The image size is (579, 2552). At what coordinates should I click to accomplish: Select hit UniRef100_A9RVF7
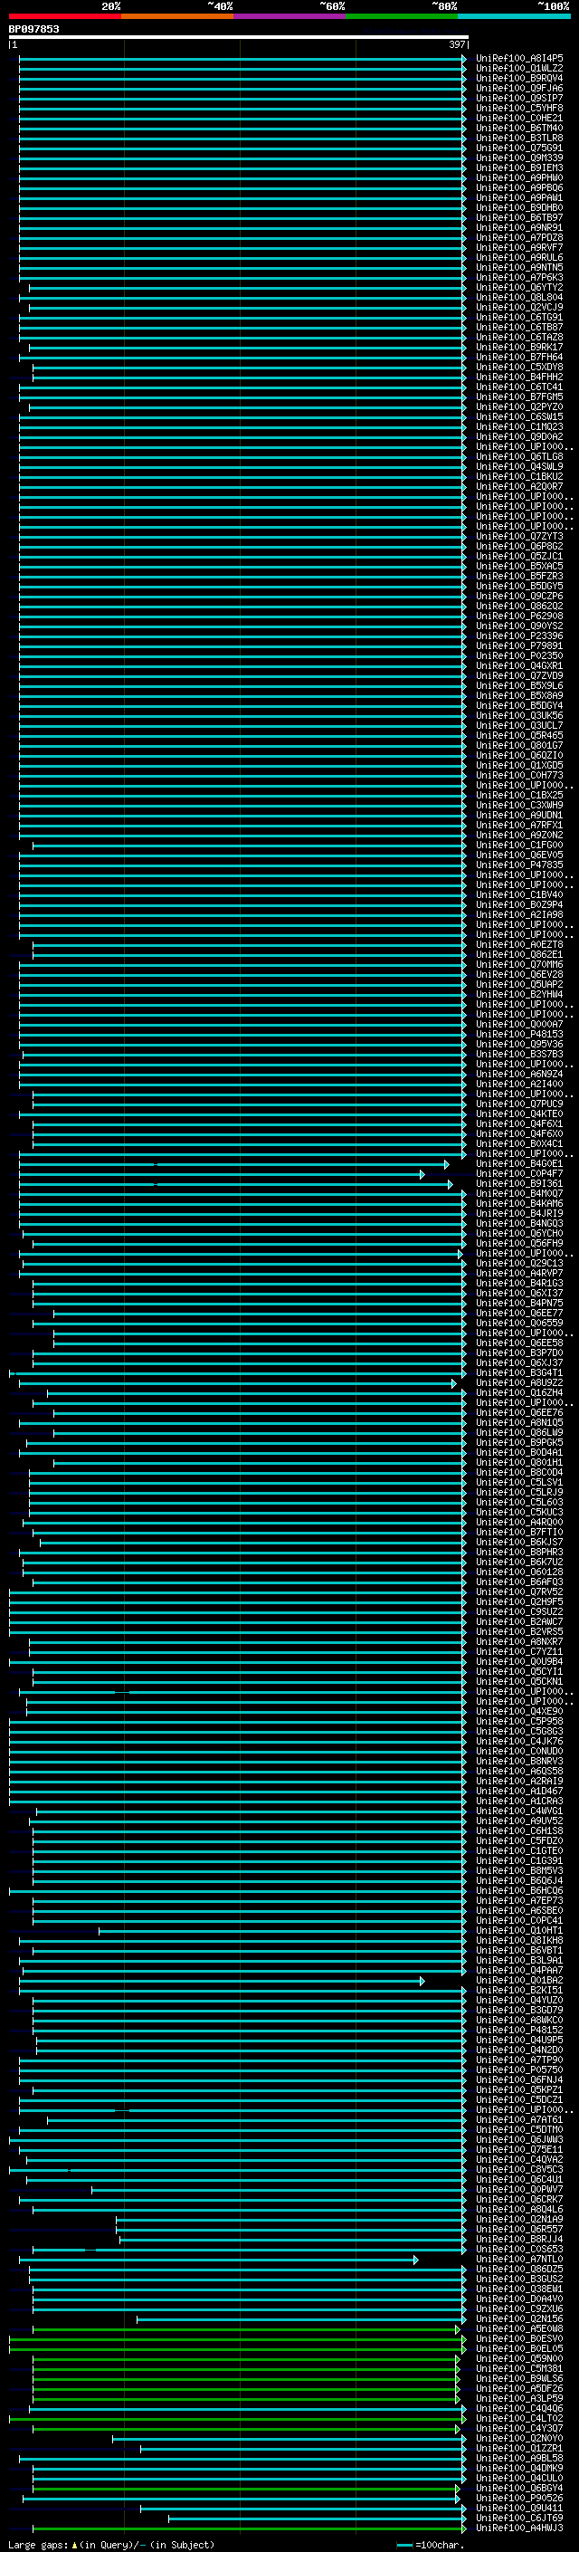519,248
